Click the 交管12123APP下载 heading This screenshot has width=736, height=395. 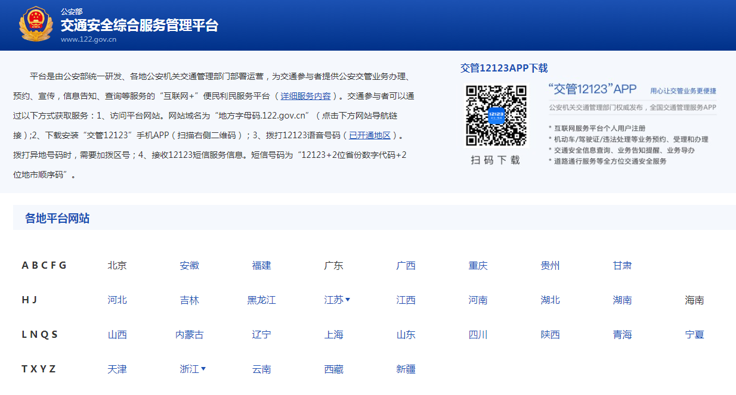point(503,68)
